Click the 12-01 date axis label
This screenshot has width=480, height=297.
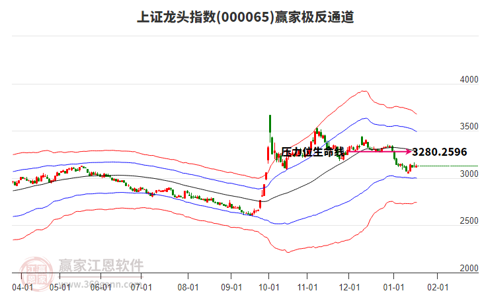349,288
